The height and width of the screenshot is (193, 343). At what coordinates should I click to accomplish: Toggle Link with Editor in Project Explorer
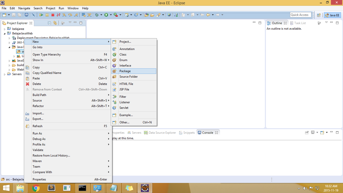click(x=55, y=23)
